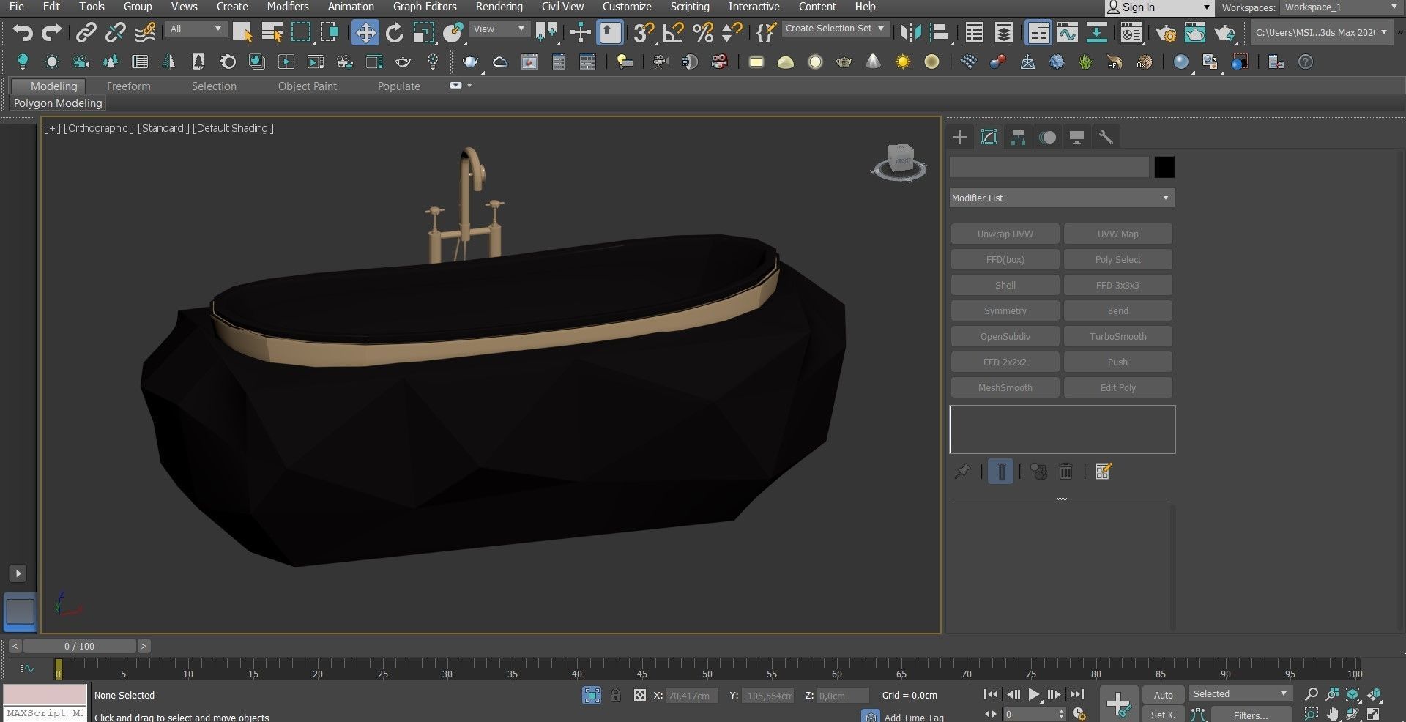Viewport: 1406px width, 722px height.
Task: Click the Play Animation button
Action: pyautogui.click(x=1033, y=695)
